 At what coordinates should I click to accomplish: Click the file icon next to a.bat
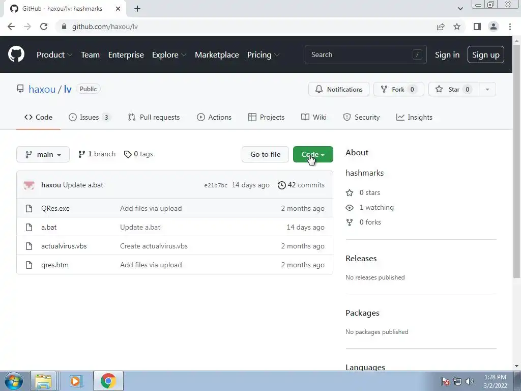coord(29,228)
